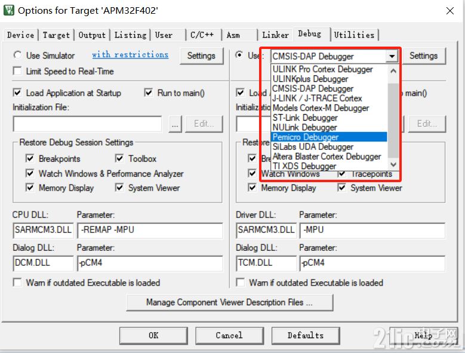Choose Pemicro Debugger
The height and width of the screenshot is (353, 465).
point(329,137)
